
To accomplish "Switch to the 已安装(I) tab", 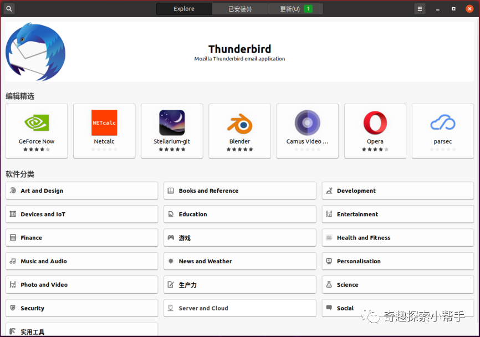I will pyautogui.click(x=240, y=9).
